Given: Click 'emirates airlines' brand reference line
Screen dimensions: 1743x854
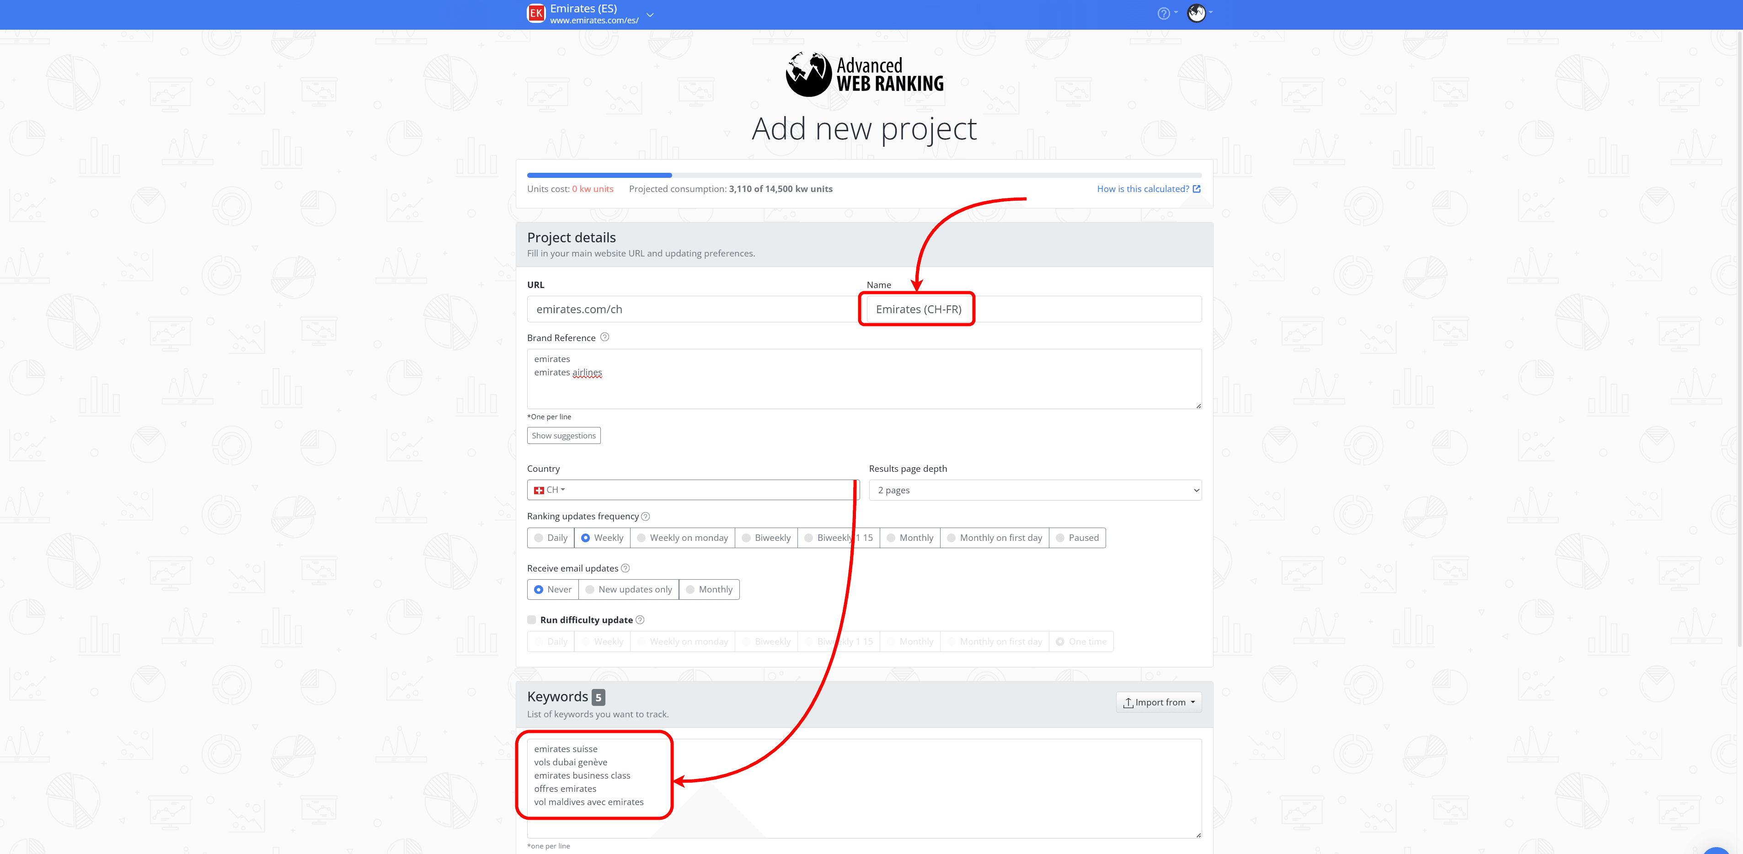Looking at the screenshot, I should coord(568,372).
